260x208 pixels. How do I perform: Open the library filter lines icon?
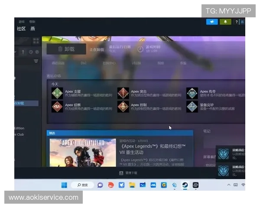point(36,61)
